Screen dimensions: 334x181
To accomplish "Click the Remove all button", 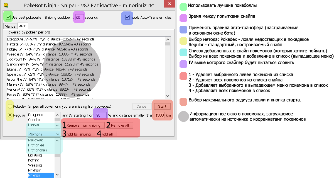I will coord(120,125).
